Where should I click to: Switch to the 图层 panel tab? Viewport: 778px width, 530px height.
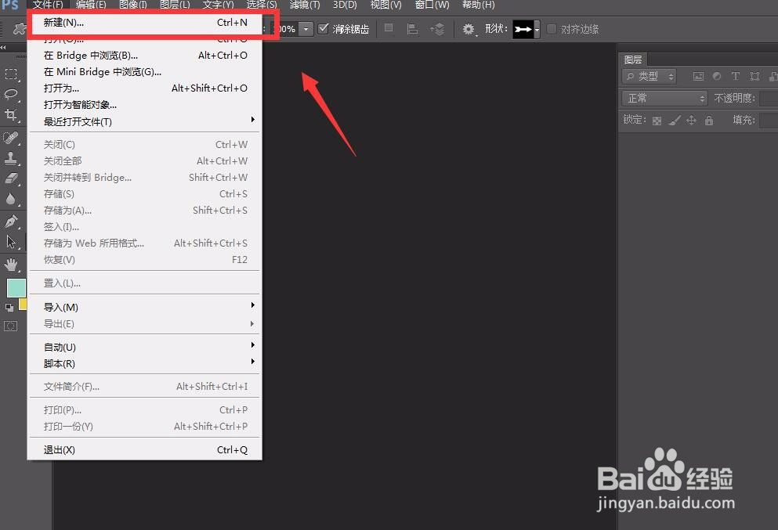(x=633, y=59)
